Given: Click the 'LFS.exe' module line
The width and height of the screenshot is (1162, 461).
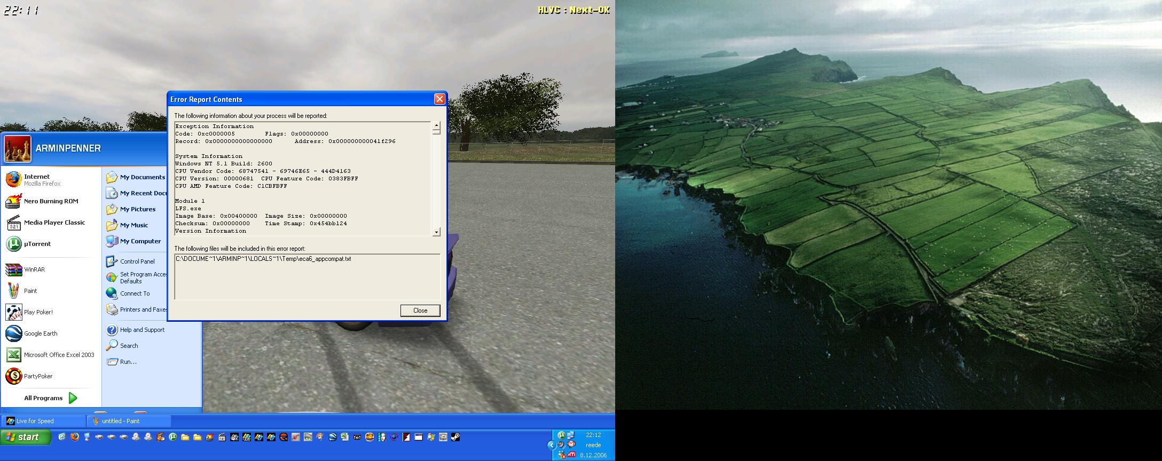Looking at the screenshot, I should 189,209.
